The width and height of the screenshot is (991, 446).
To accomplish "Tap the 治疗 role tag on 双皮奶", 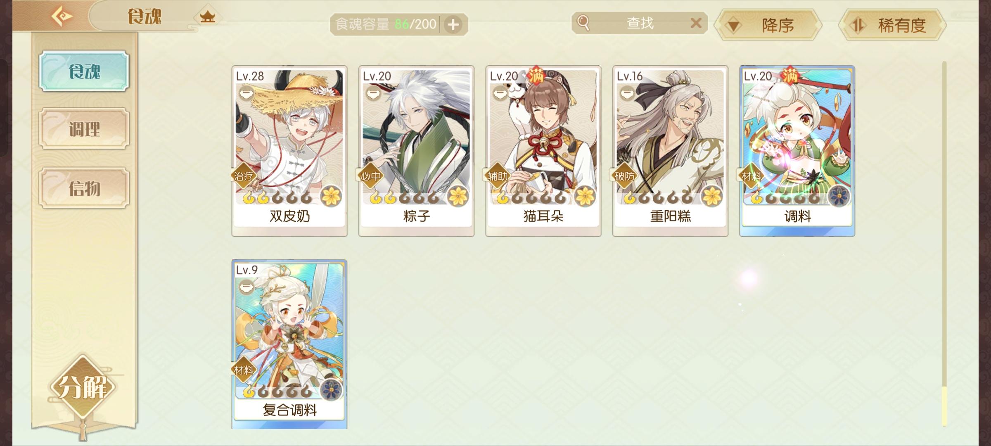I will click(x=243, y=177).
